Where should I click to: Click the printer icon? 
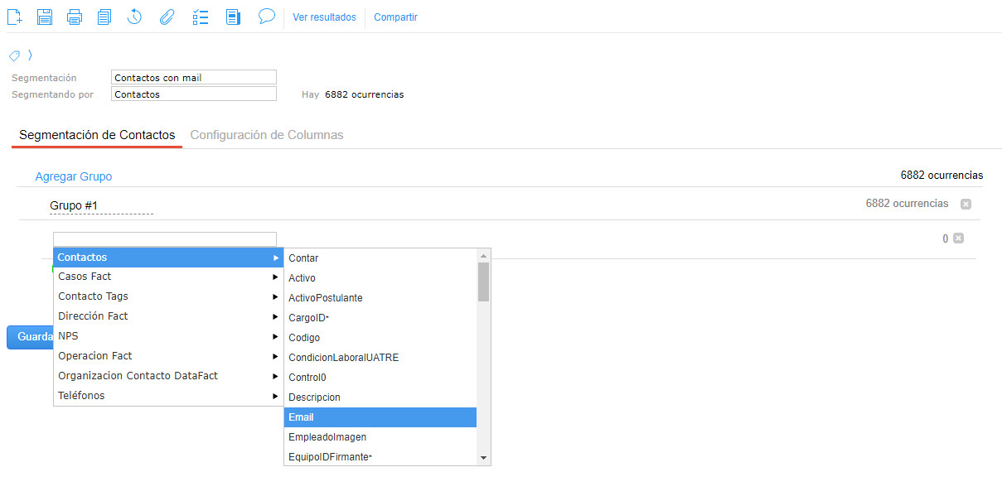click(x=75, y=17)
